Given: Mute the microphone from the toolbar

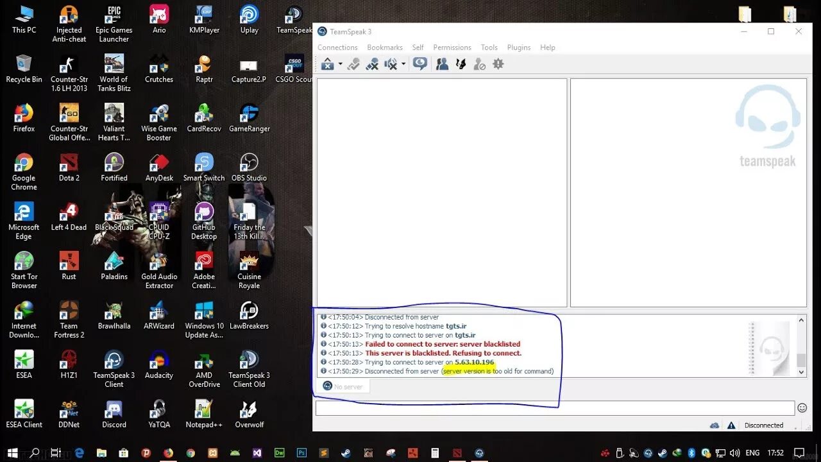Looking at the screenshot, I should point(372,64).
